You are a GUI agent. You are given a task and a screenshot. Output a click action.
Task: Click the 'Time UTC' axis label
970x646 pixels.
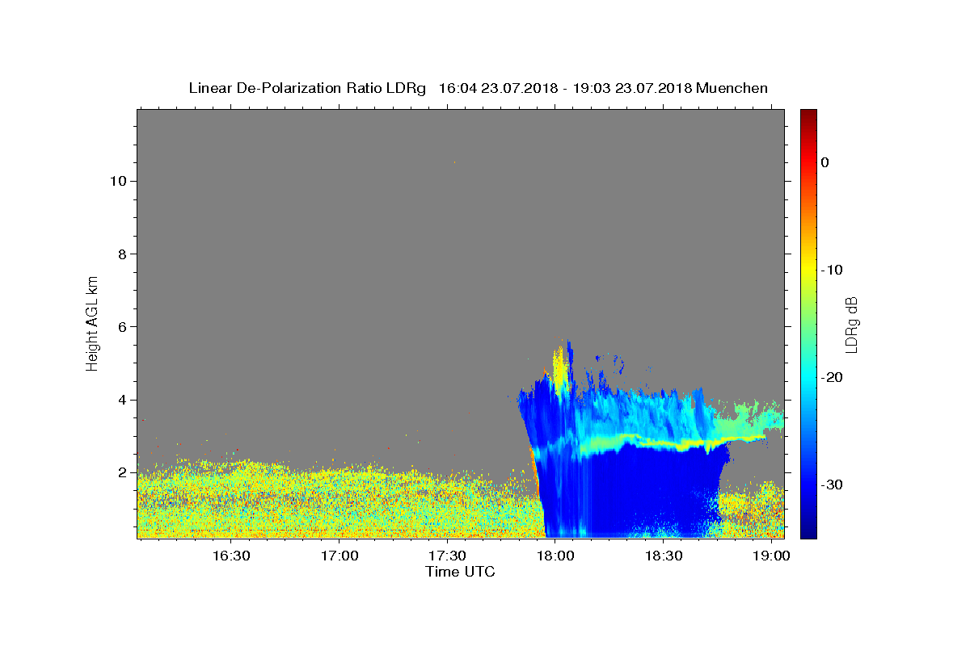click(x=460, y=572)
